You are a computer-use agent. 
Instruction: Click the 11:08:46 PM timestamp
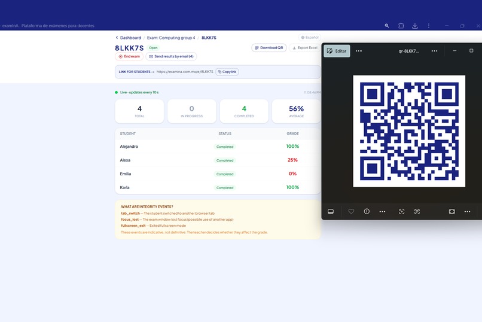tap(312, 92)
